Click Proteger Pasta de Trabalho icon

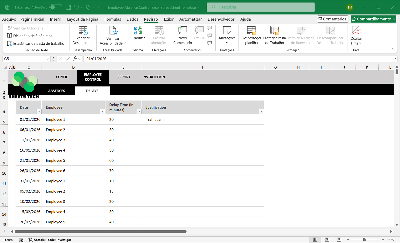274,31
